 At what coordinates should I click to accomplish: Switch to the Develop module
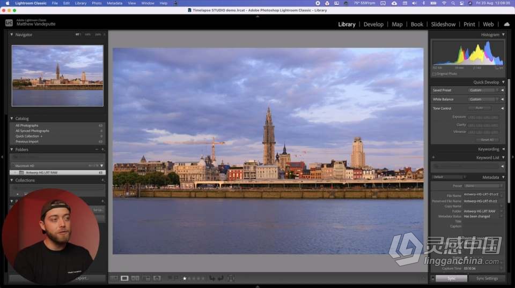tap(373, 24)
